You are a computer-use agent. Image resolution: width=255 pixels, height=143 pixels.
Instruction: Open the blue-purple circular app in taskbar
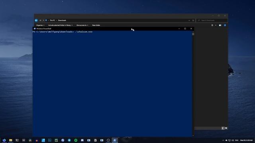(63, 140)
